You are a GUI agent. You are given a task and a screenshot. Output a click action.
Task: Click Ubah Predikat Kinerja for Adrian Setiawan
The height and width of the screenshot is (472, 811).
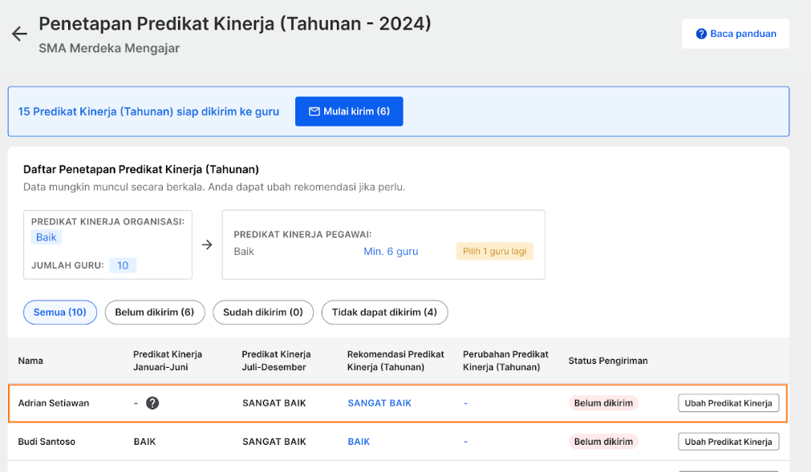(728, 403)
